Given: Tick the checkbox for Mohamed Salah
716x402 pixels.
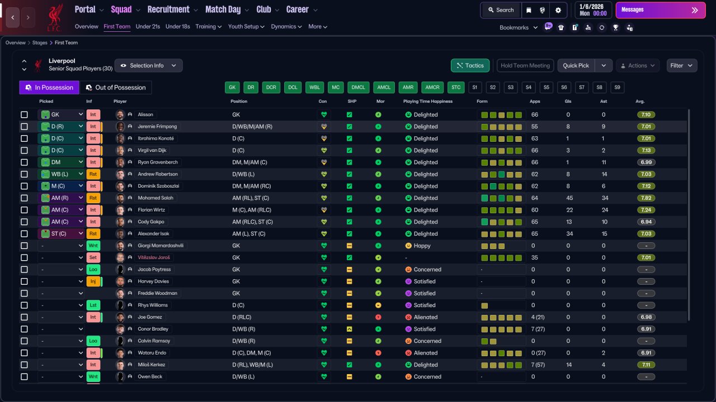Looking at the screenshot, I should [x=24, y=198].
